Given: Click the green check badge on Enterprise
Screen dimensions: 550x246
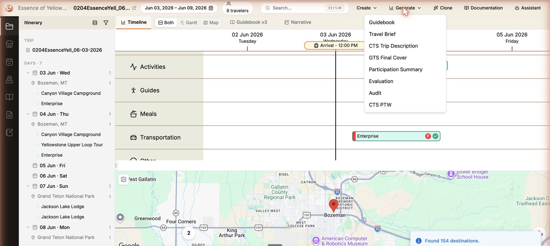Looking at the screenshot, I should pos(436,136).
